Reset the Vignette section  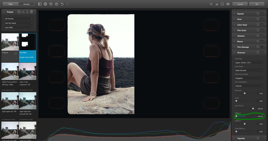click(258, 138)
